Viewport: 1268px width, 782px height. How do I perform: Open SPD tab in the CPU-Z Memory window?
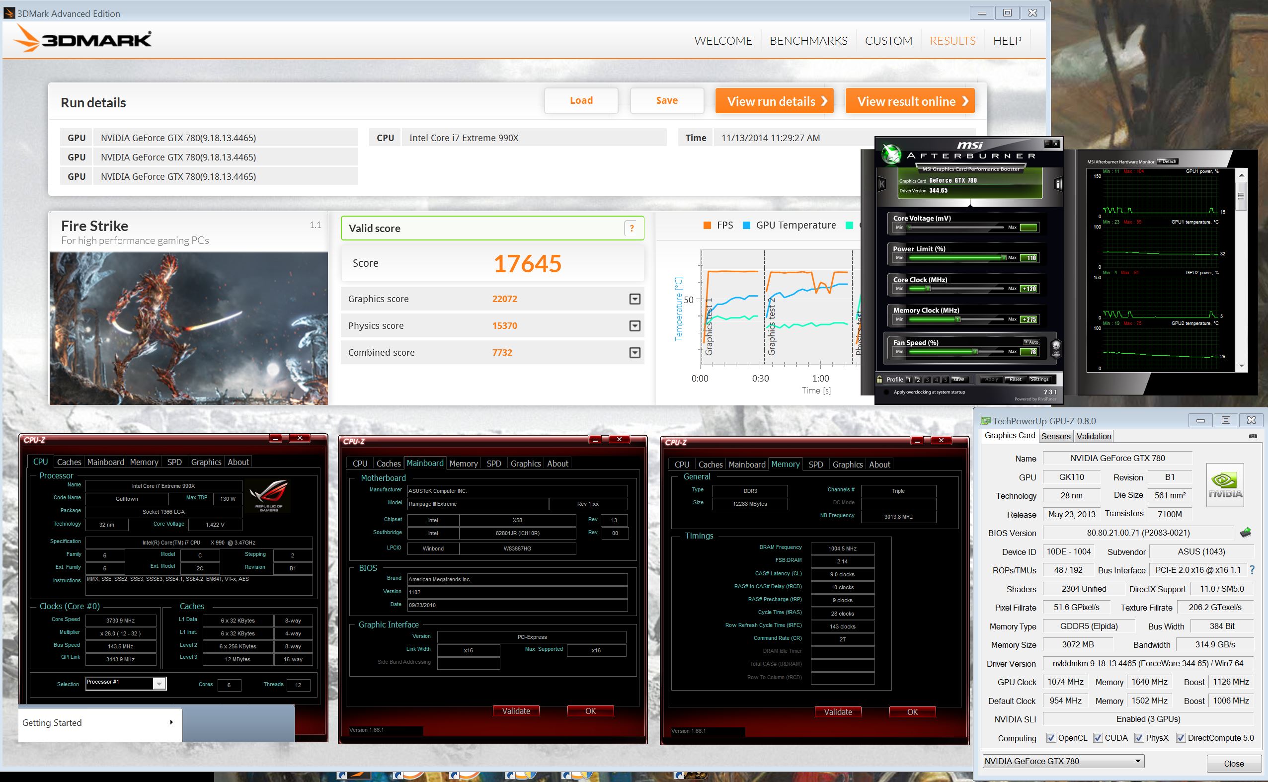tap(815, 465)
